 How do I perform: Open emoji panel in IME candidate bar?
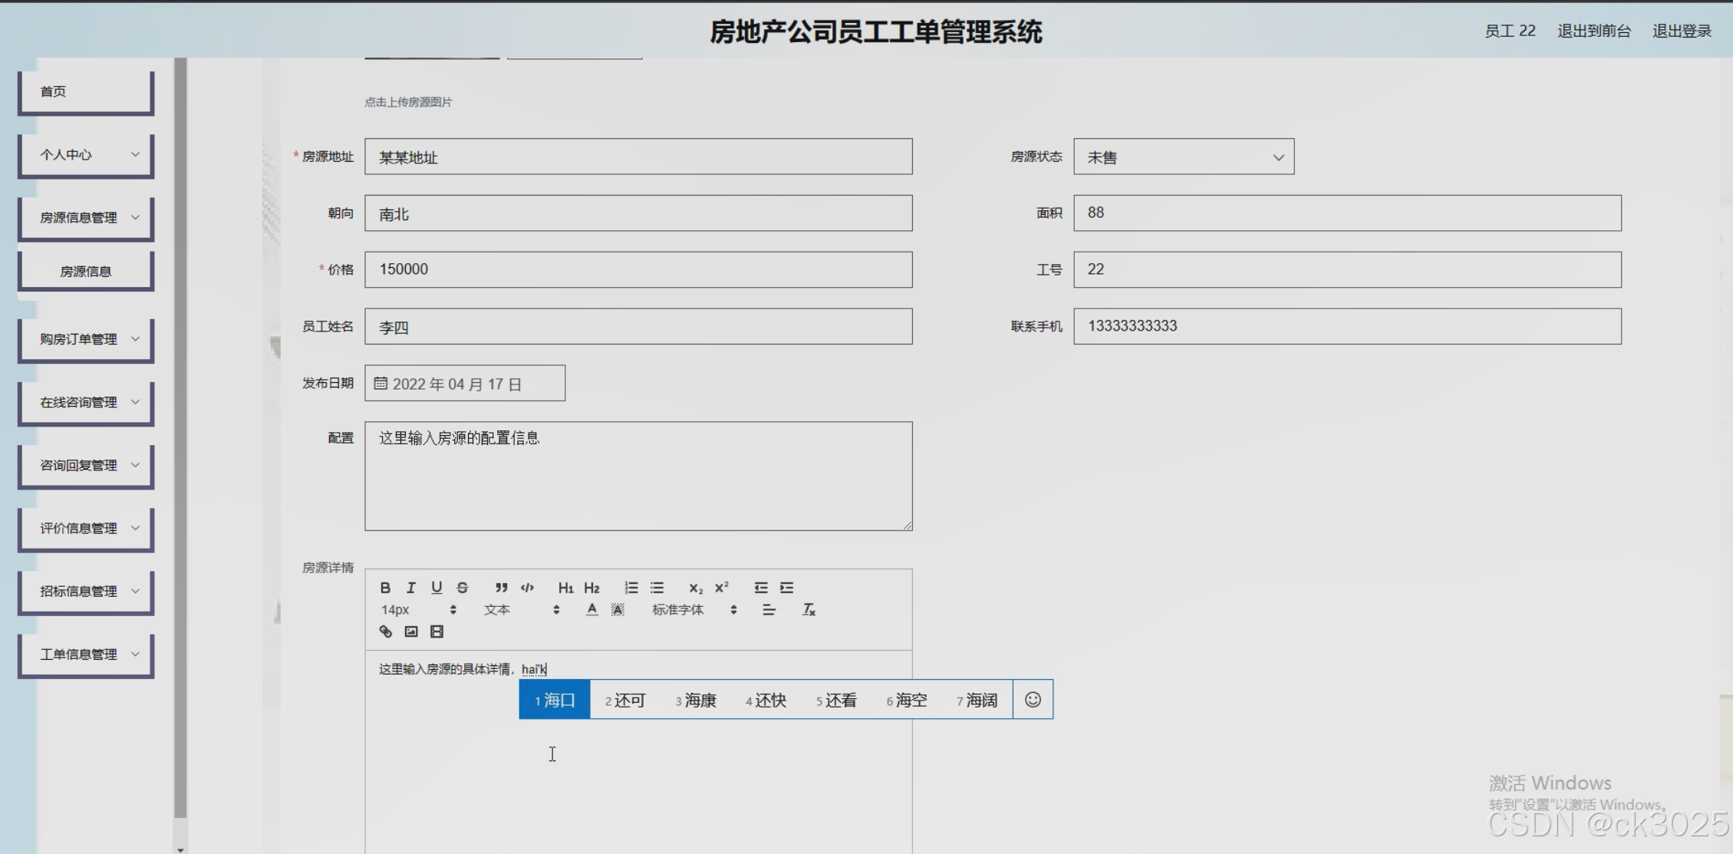pyautogui.click(x=1033, y=700)
